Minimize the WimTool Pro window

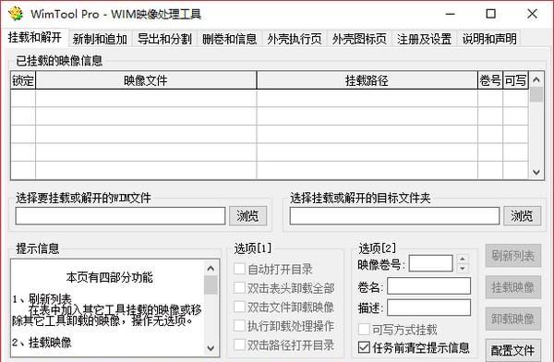click(451, 14)
